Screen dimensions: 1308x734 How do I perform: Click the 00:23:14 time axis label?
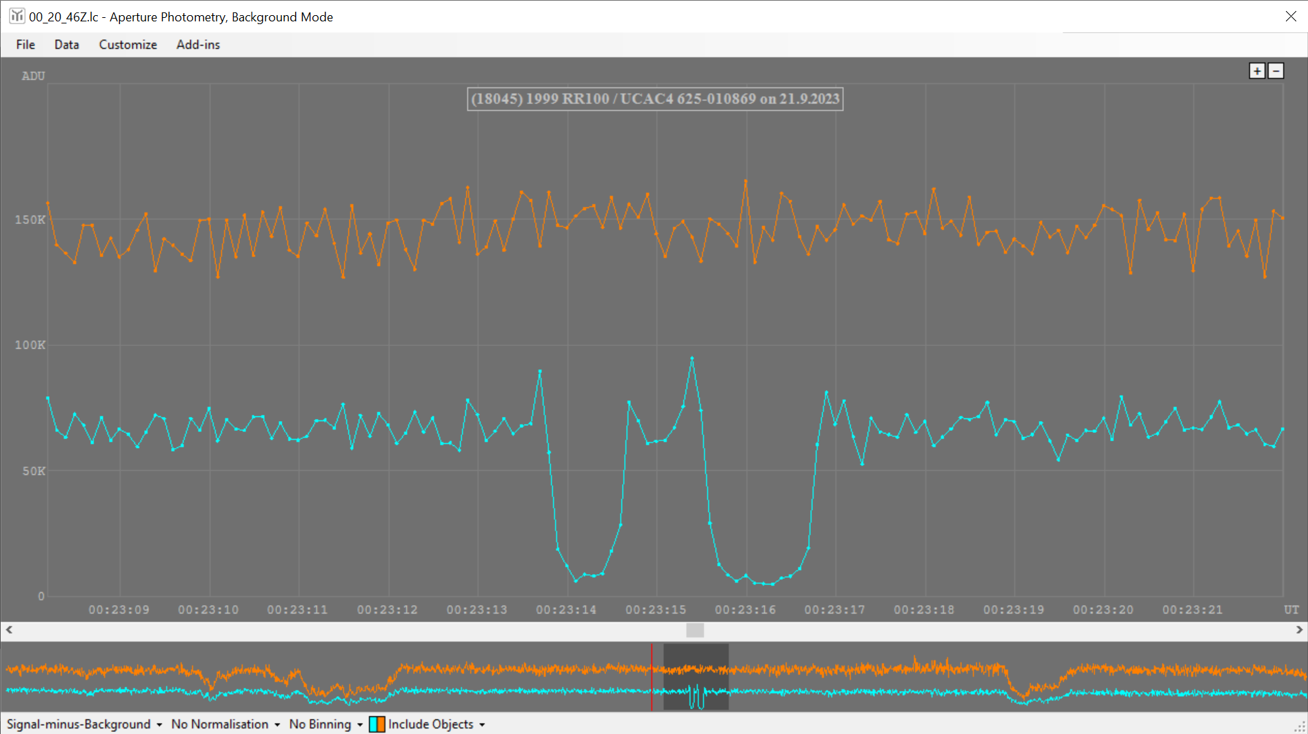566,610
